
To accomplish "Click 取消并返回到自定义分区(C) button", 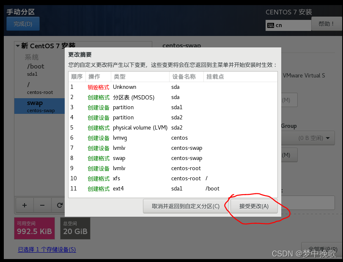I will click(x=186, y=206).
